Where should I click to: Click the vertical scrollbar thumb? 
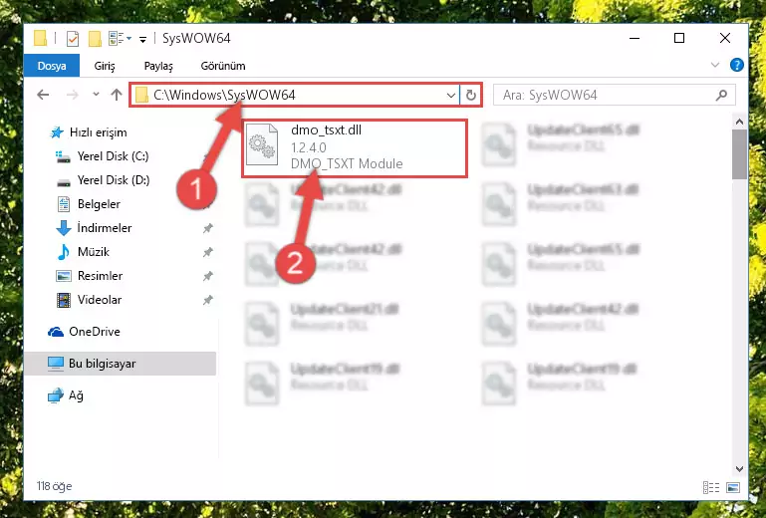(x=740, y=154)
